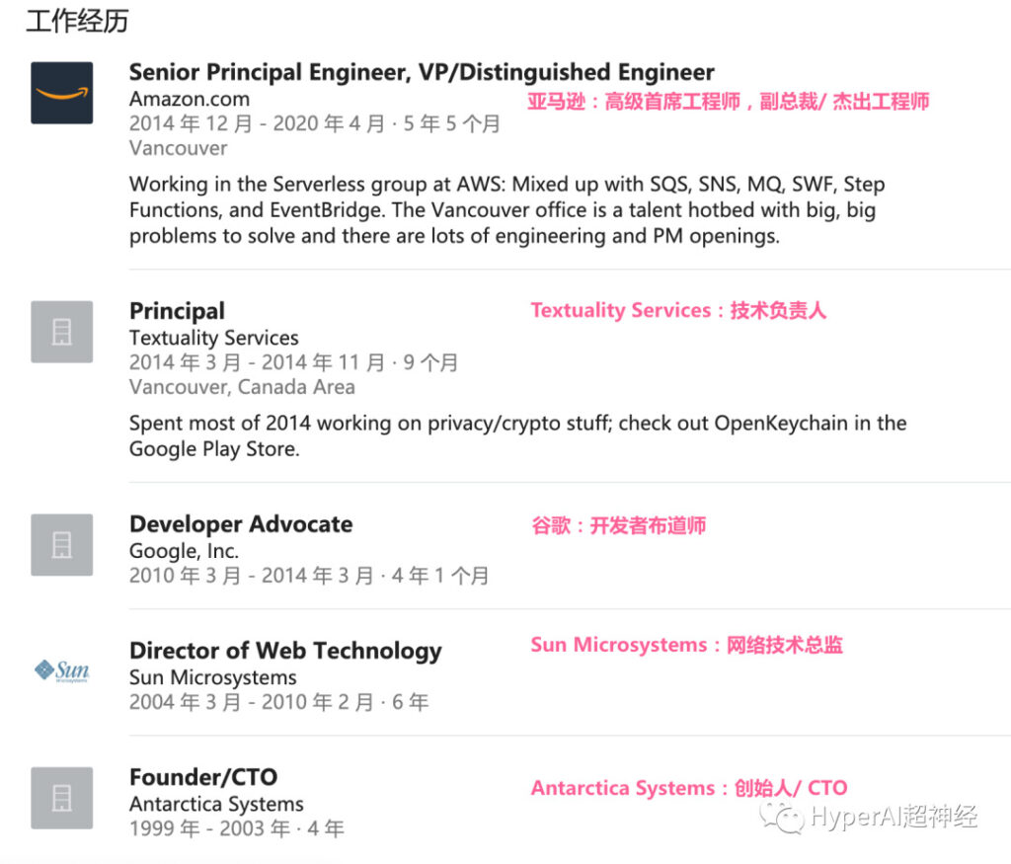The image size is (1011, 864).
Task: Click the Sun Microsystems logo
Action: (x=61, y=671)
